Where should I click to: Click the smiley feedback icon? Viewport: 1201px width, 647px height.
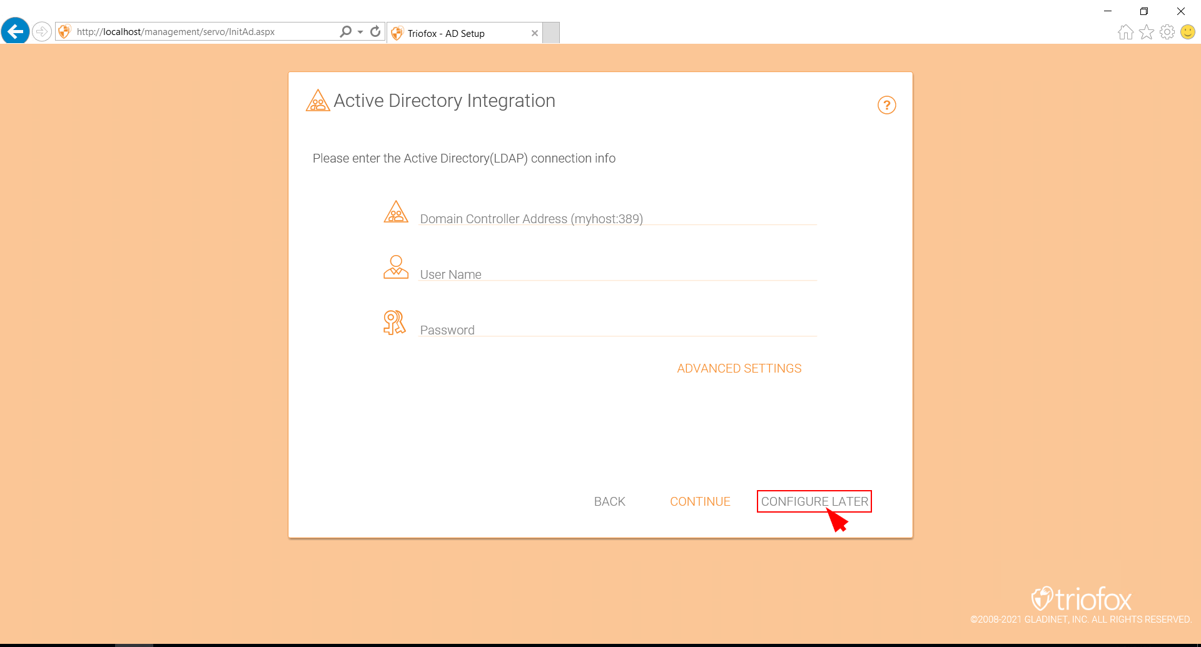point(1187,32)
